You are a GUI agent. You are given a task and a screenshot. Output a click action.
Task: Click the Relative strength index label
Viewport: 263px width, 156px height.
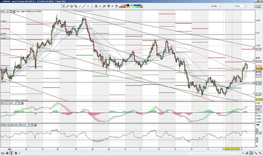click(x=13, y=125)
